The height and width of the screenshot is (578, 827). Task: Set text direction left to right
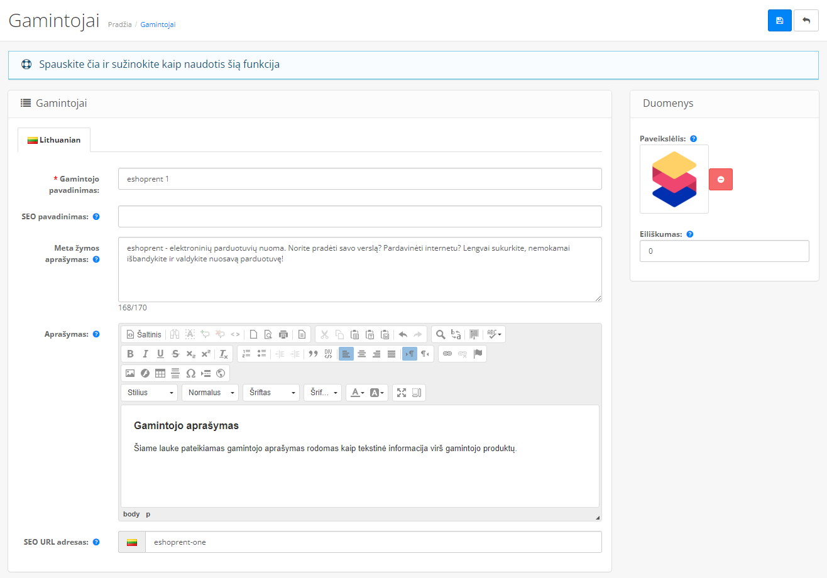point(410,354)
